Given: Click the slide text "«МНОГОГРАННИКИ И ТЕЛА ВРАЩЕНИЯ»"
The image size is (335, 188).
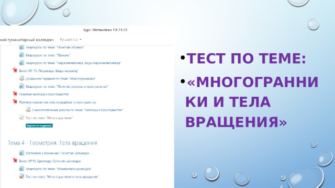Looking at the screenshot, I should pyautogui.click(x=252, y=102).
